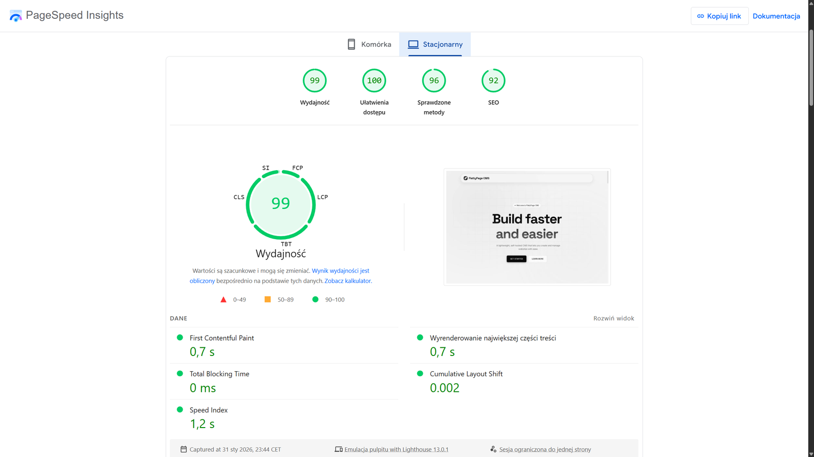Expand the First Contentful Paint metric
814x457 pixels.
click(x=222, y=338)
